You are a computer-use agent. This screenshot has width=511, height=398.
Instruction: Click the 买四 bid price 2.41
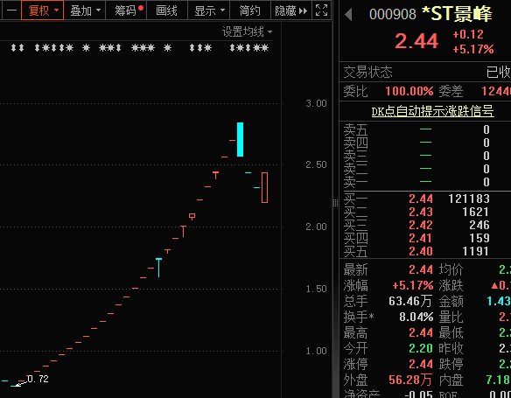coord(421,238)
